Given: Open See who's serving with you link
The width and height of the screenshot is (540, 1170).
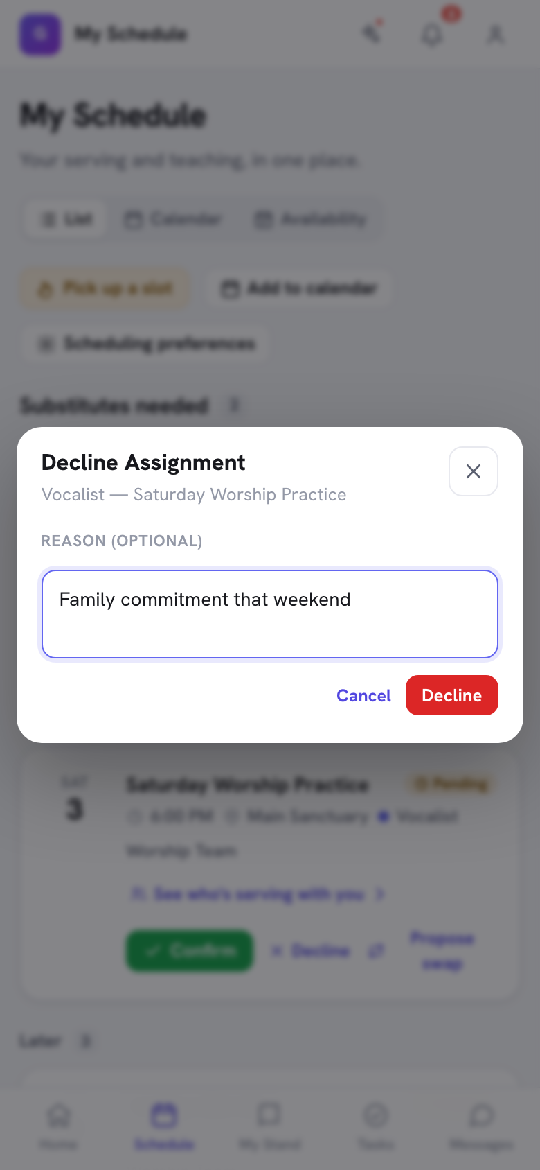Looking at the screenshot, I should 258,894.
